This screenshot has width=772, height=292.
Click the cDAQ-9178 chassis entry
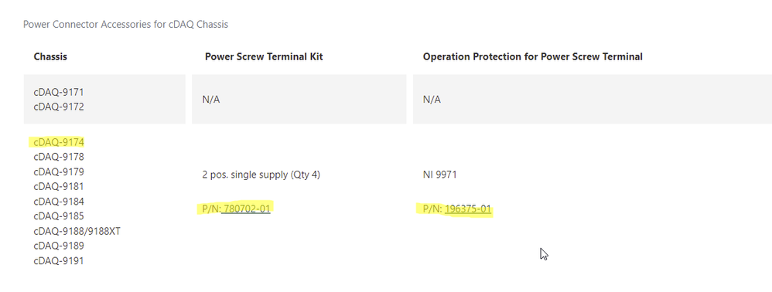[59, 157]
